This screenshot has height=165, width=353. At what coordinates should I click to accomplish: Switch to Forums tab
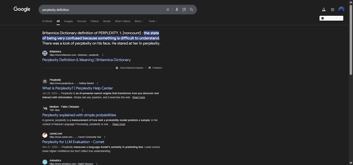tap(82, 21)
